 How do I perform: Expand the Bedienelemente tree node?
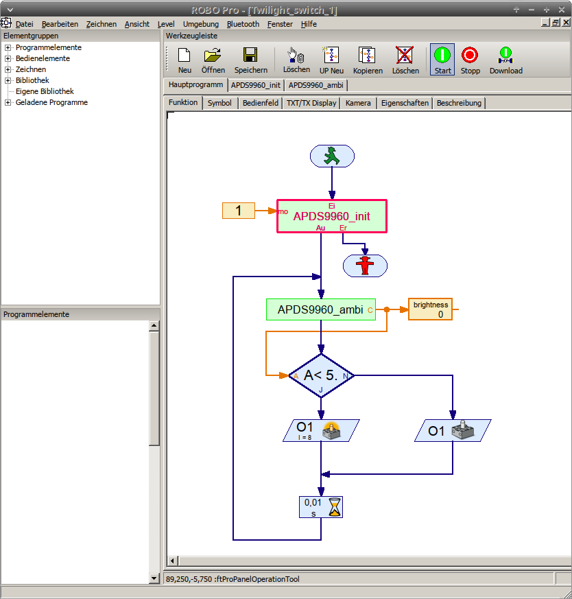pyautogui.click(x=8, y=59)
